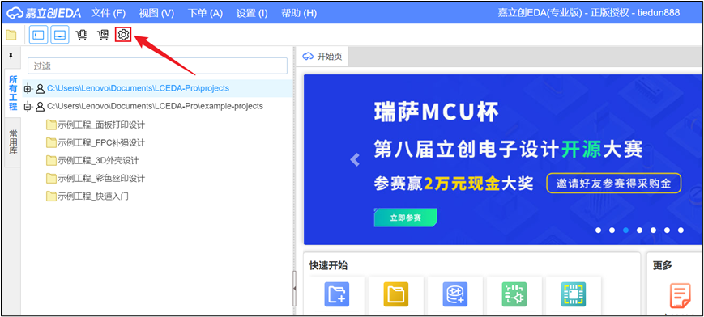
Task: Toggle the bottom panel layout button
Action: [x=60, y=35]
